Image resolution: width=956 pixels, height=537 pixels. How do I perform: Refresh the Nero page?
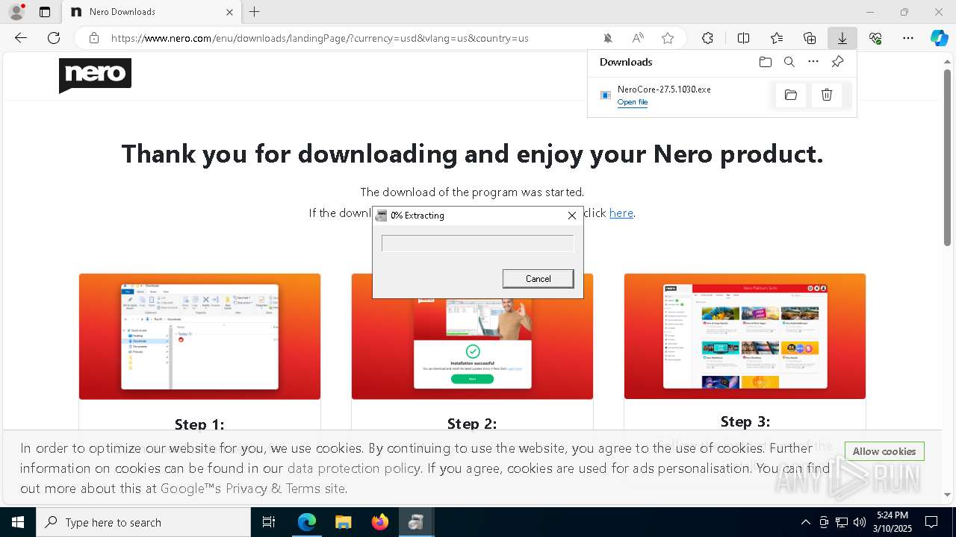(54, 38)
